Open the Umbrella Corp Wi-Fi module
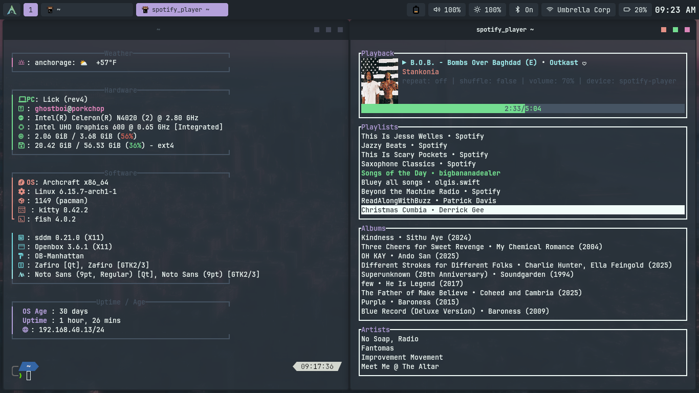 (x=578, y=10)
